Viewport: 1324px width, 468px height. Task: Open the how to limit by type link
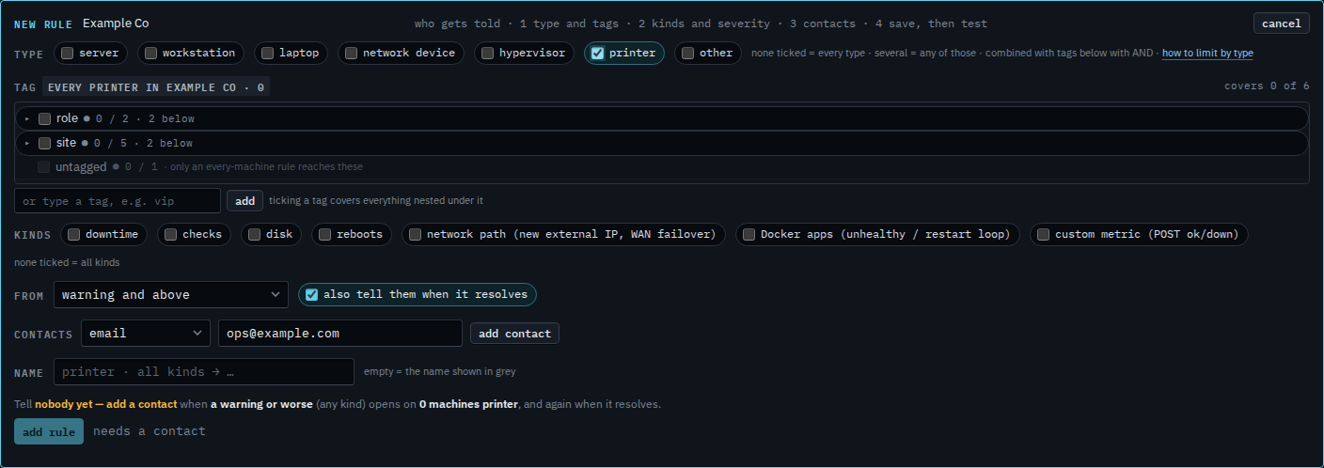(x=1207, y=54)
